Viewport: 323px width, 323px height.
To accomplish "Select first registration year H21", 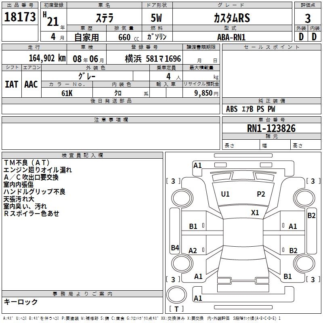I will tap(51, 19).
